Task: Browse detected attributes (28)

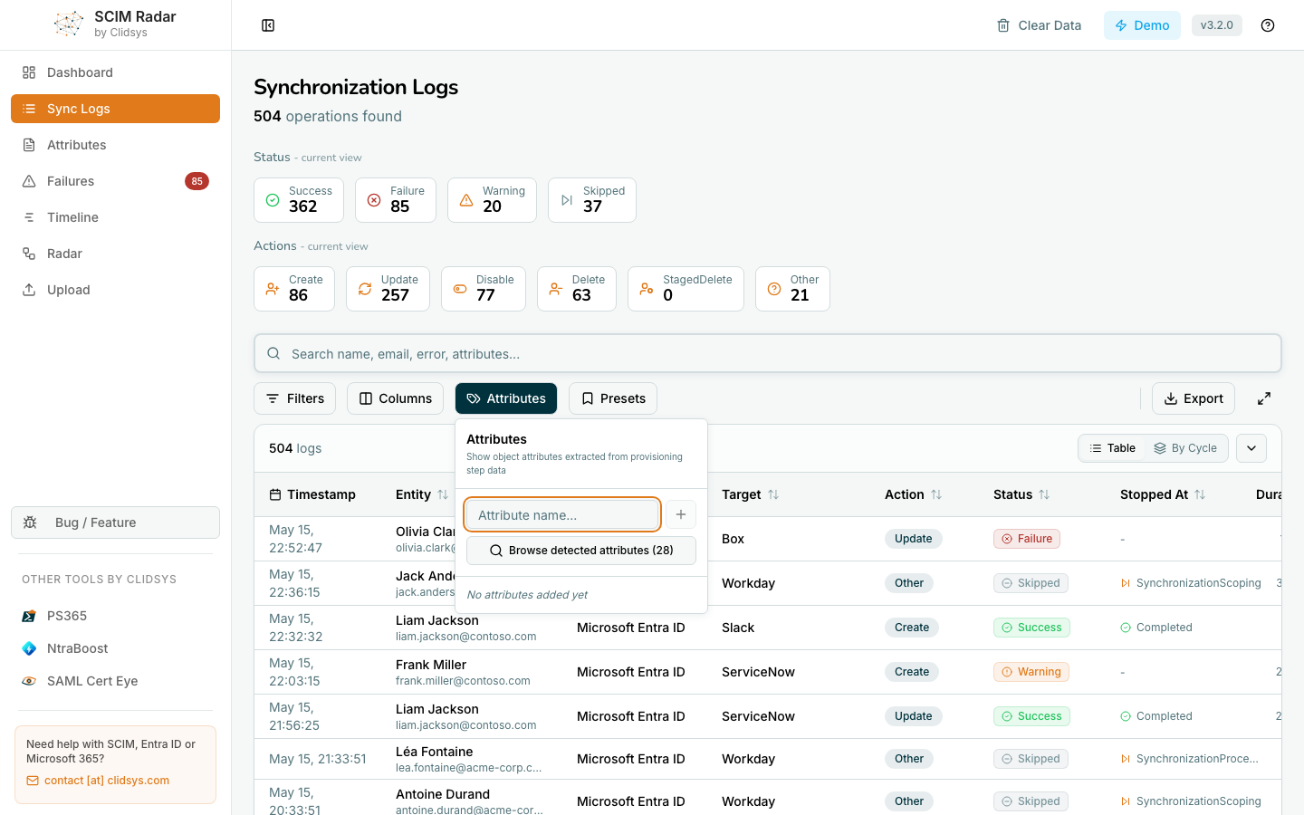Action: (581, 551)
